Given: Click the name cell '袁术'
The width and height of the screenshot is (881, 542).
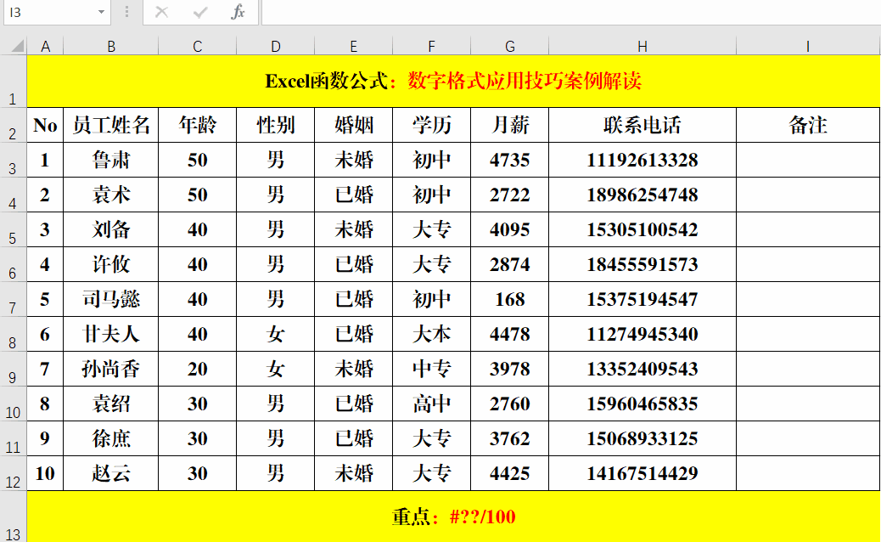Looking at the screenshot, I should tap(111, 195).
